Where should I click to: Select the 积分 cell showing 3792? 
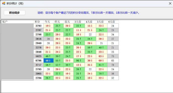pos(39,26)
